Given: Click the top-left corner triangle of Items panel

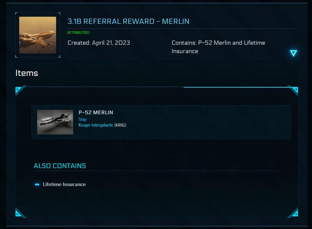Looking at the screenshot, I should [x=19, y=90].
